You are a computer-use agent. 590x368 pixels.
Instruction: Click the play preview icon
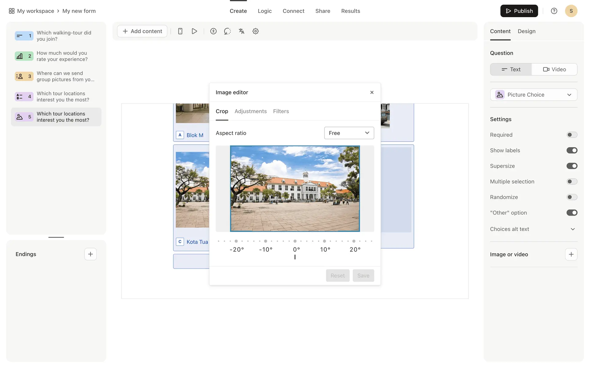tap(194, 31)
